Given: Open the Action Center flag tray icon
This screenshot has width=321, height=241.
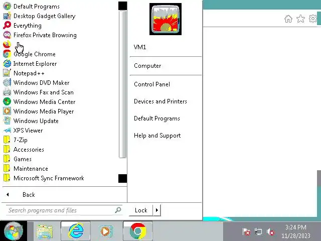Looking at the screenshot, I should pos(246,232).
